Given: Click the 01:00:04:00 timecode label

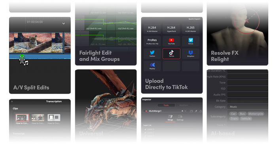Looking at the screenshot, I should [35, 22].
